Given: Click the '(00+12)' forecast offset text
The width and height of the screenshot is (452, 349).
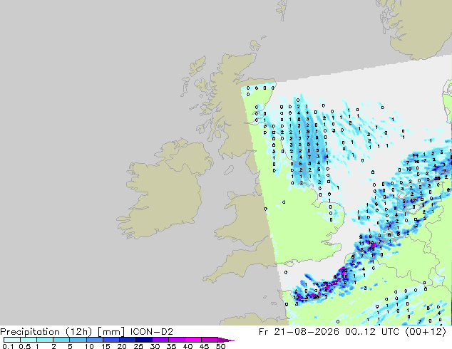Looking at the screenshot, I should pyautogui.click(x=426, y=332).
